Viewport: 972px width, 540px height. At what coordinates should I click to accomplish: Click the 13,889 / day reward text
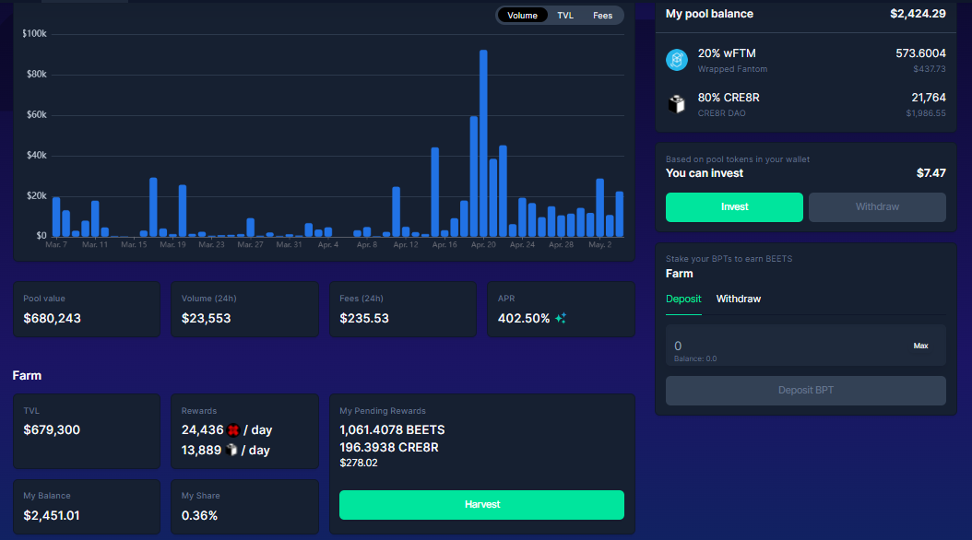(x=225, y=451)
